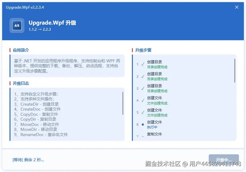This screenshot has height=172, width=246.
Task: Click the step 2 green checkmark icon
Action: [x=143, y=76]
